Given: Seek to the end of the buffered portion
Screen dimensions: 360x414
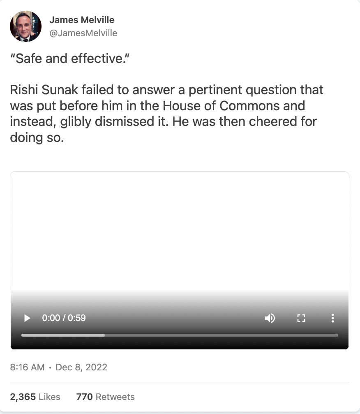Looking at the screenshot, I should (x=104, y=335).
